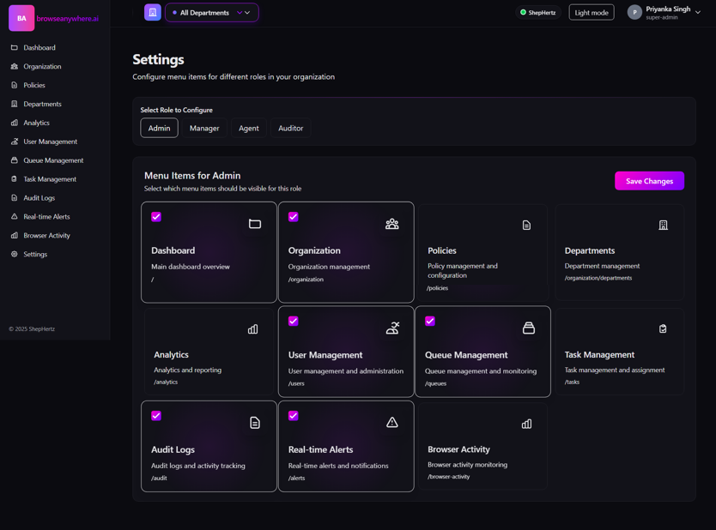Switch to Light mode
716x530 pixels.
[x=591, y=13]
